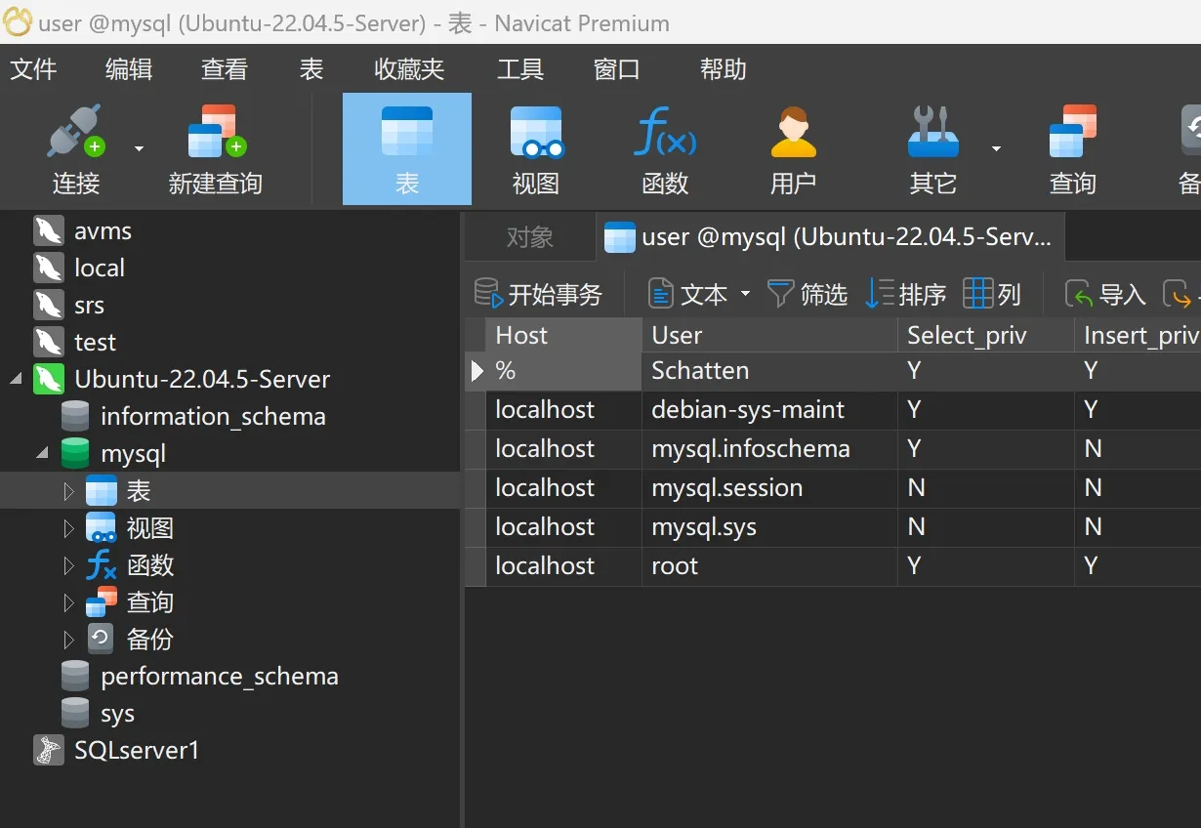Click 排序 sort button
Viewport: 1201px width, 828px height.
[906, 294]
